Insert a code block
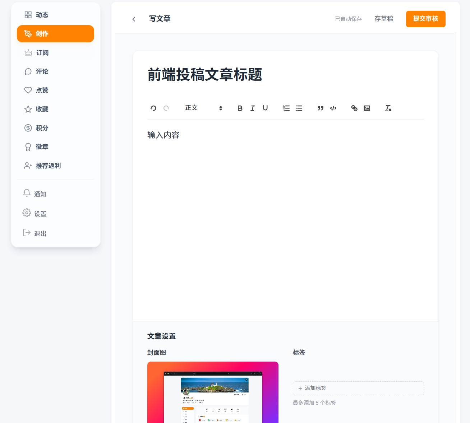 (x=333, y=108)
